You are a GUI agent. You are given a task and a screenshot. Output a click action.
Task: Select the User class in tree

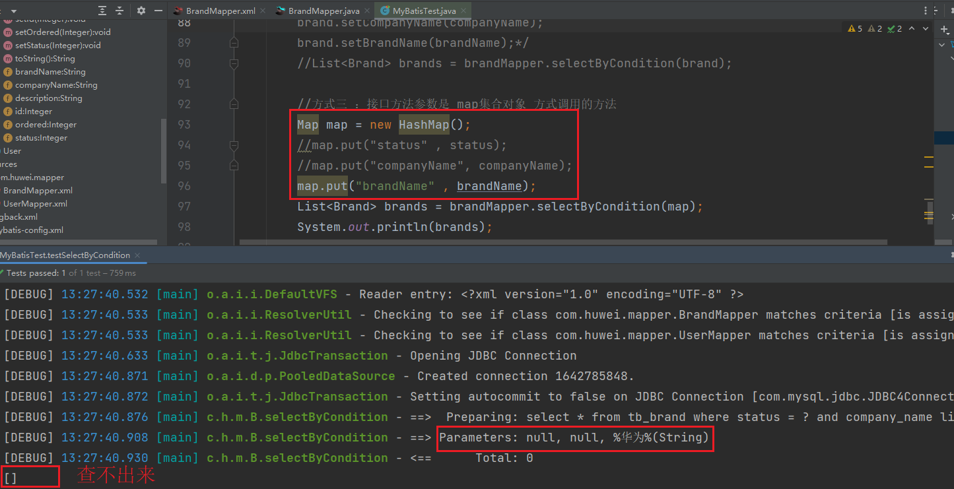[12, 151]
